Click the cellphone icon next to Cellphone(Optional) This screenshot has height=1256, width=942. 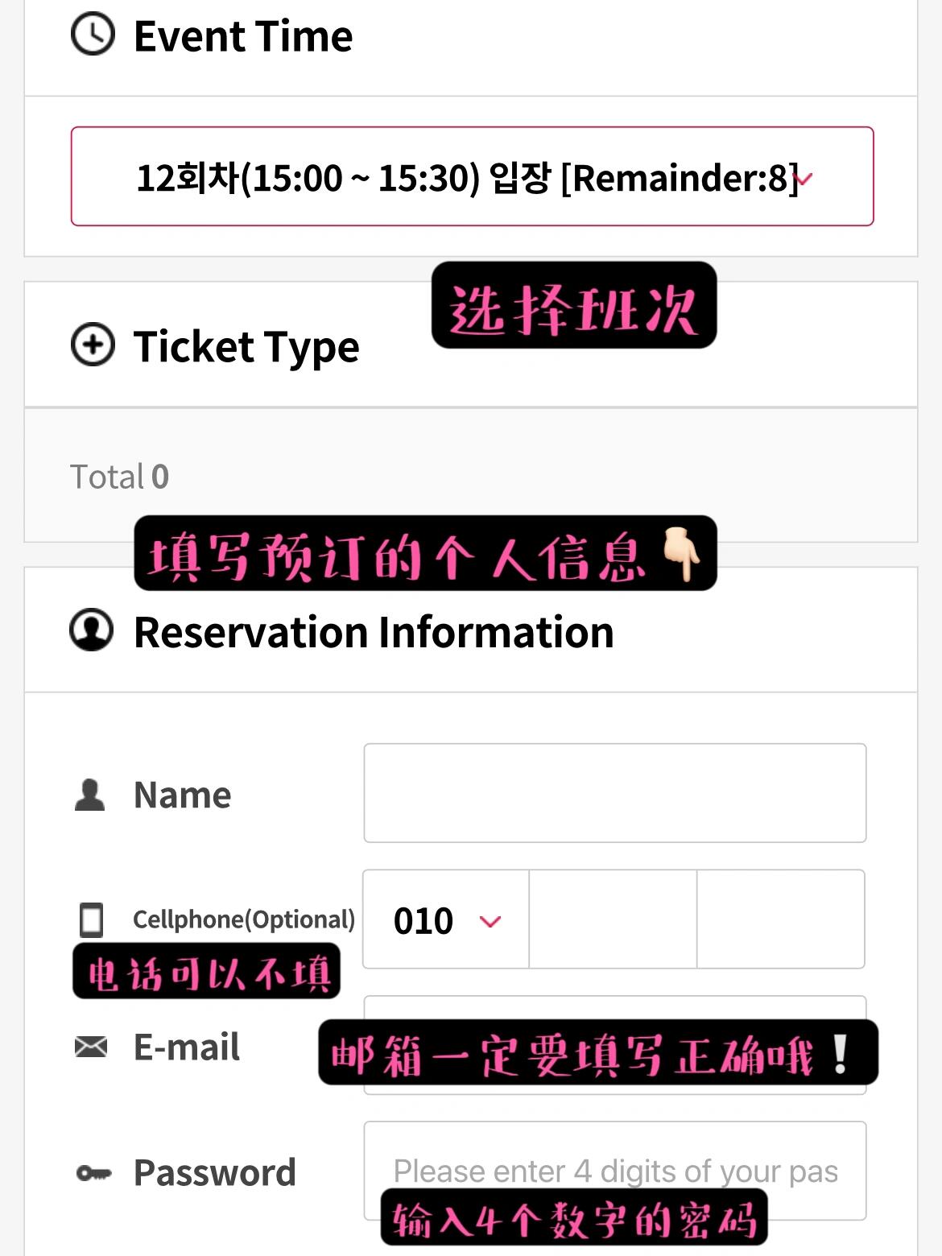(92, 919)
